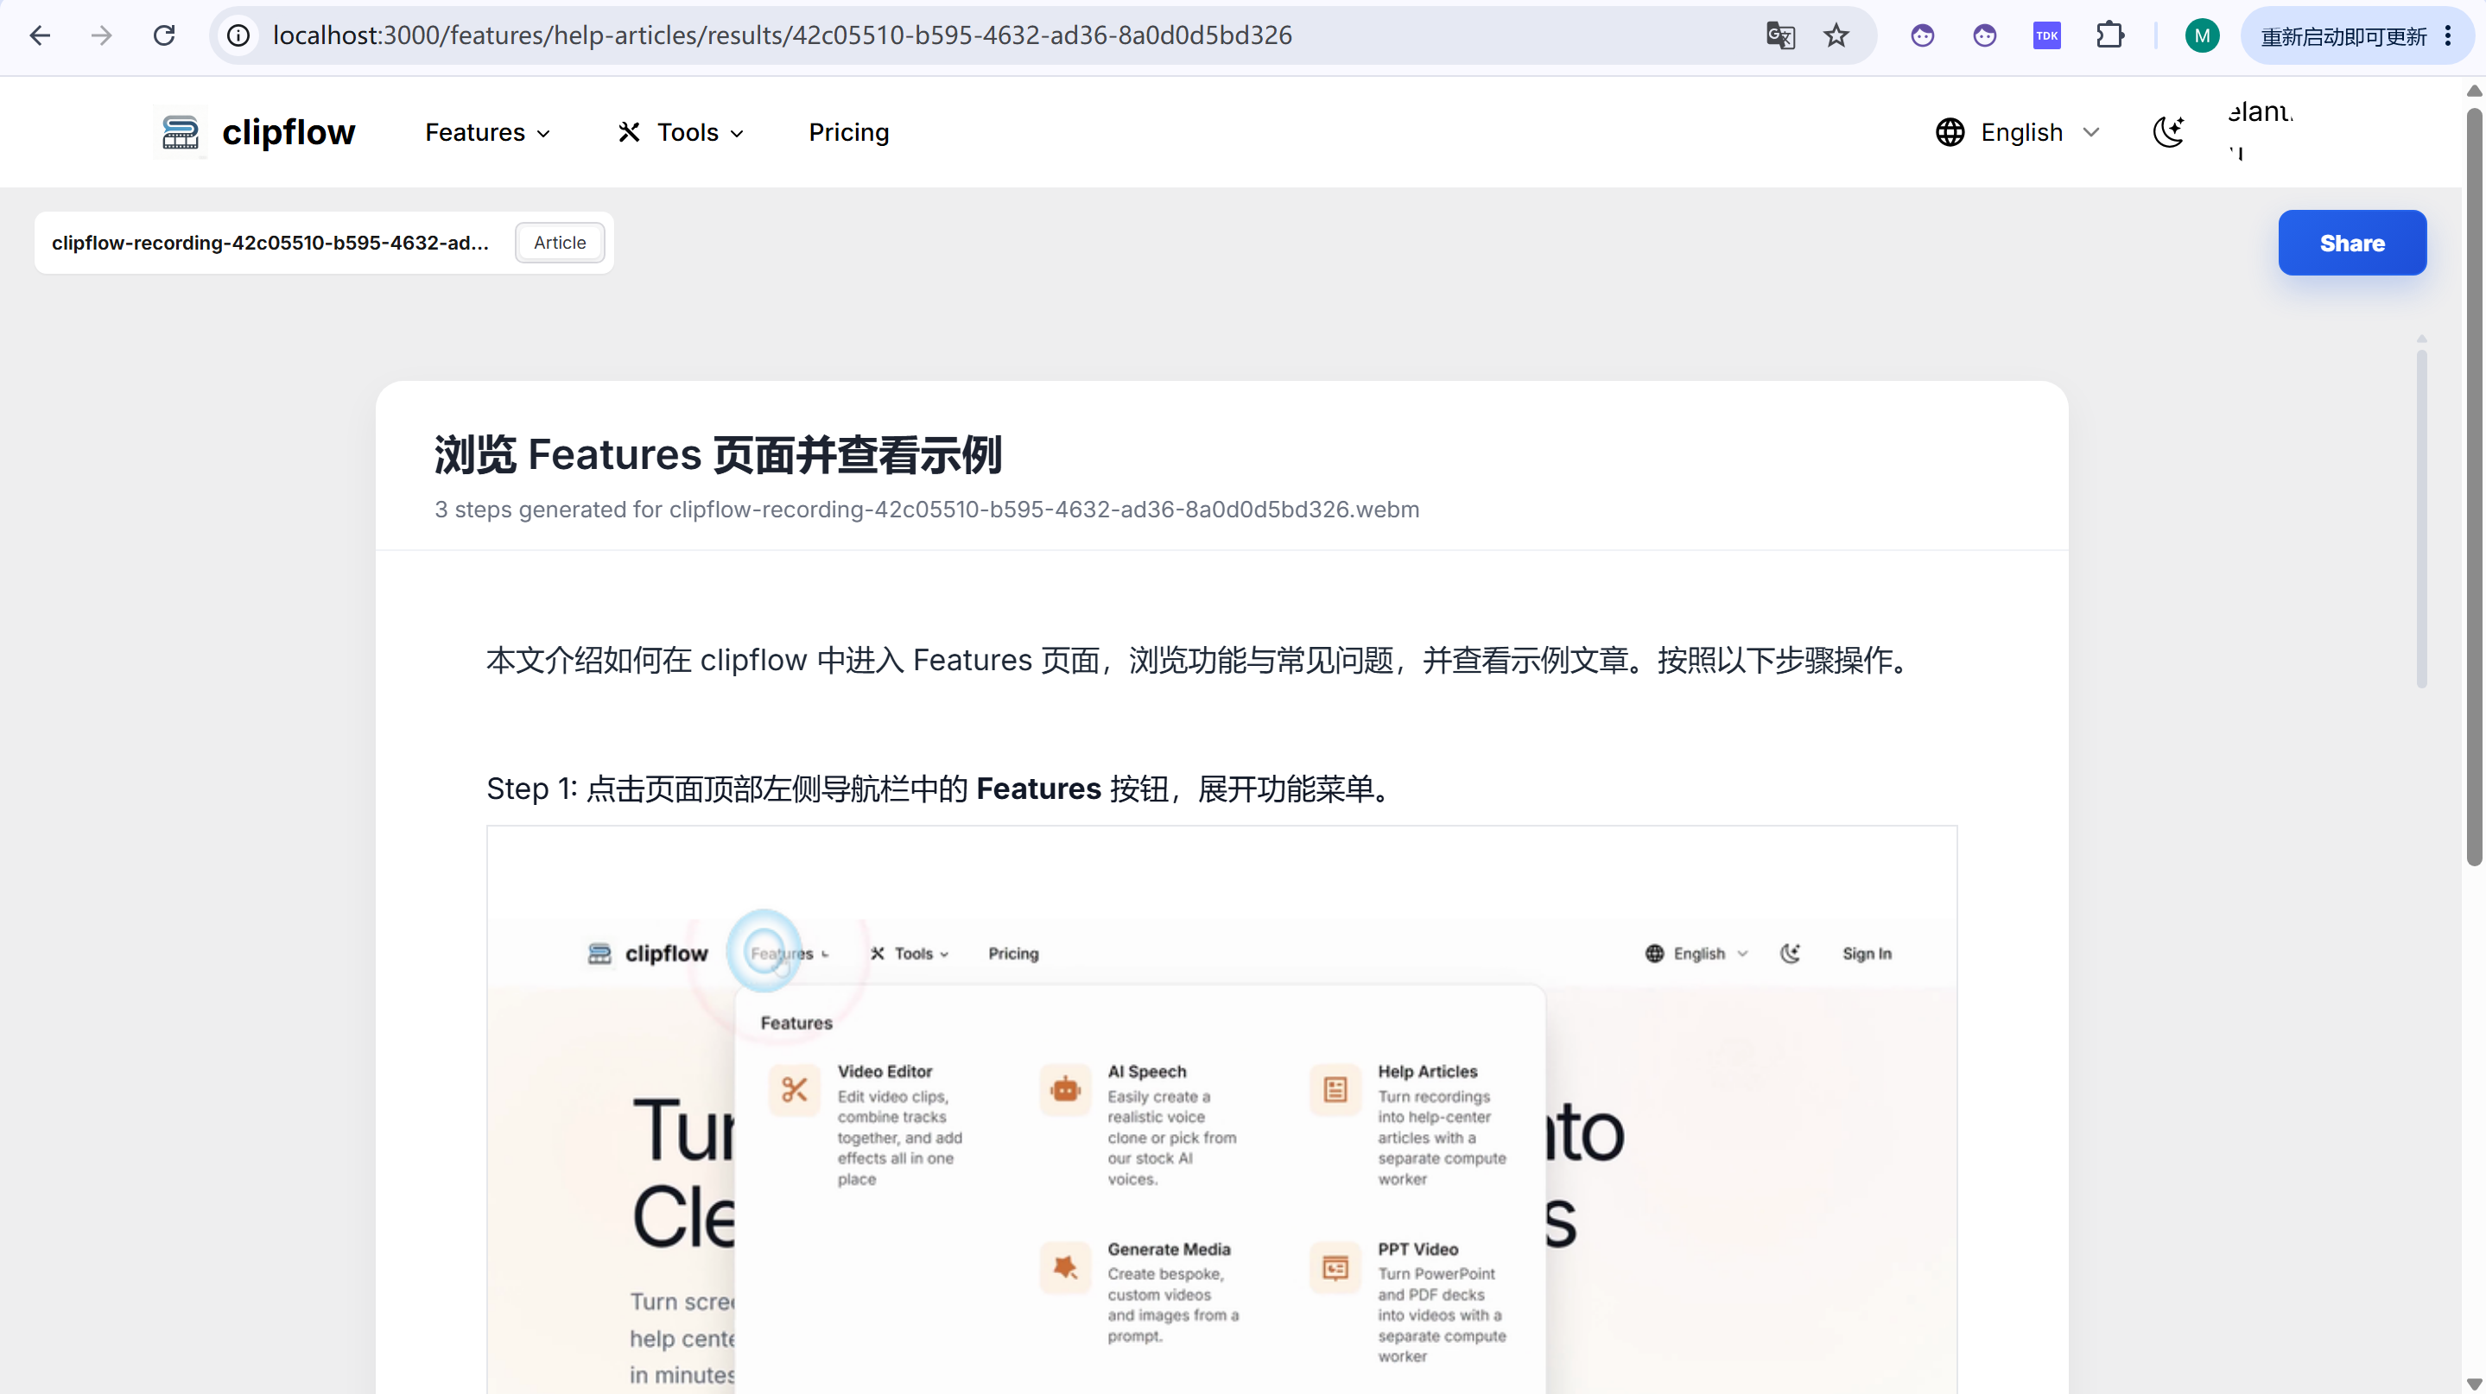Click the intro paragraph starting '本文介绍如何在'

click(x=1201, y=661)
